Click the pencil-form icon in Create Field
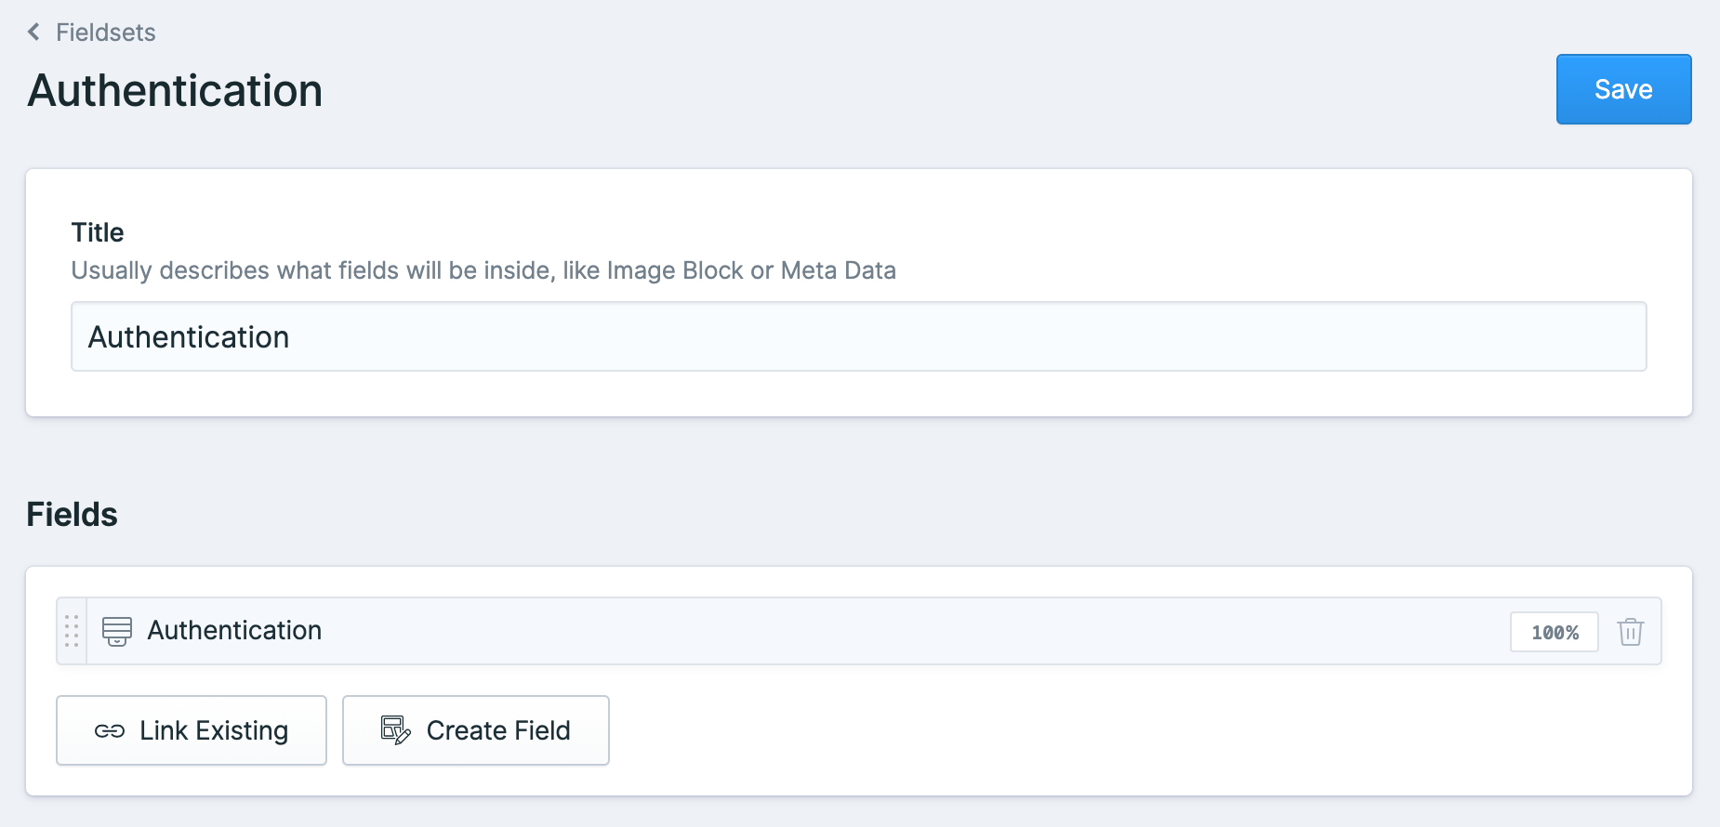 (x=396, y=730)
